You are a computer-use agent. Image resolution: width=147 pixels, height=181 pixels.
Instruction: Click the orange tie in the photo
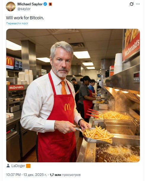64,88
